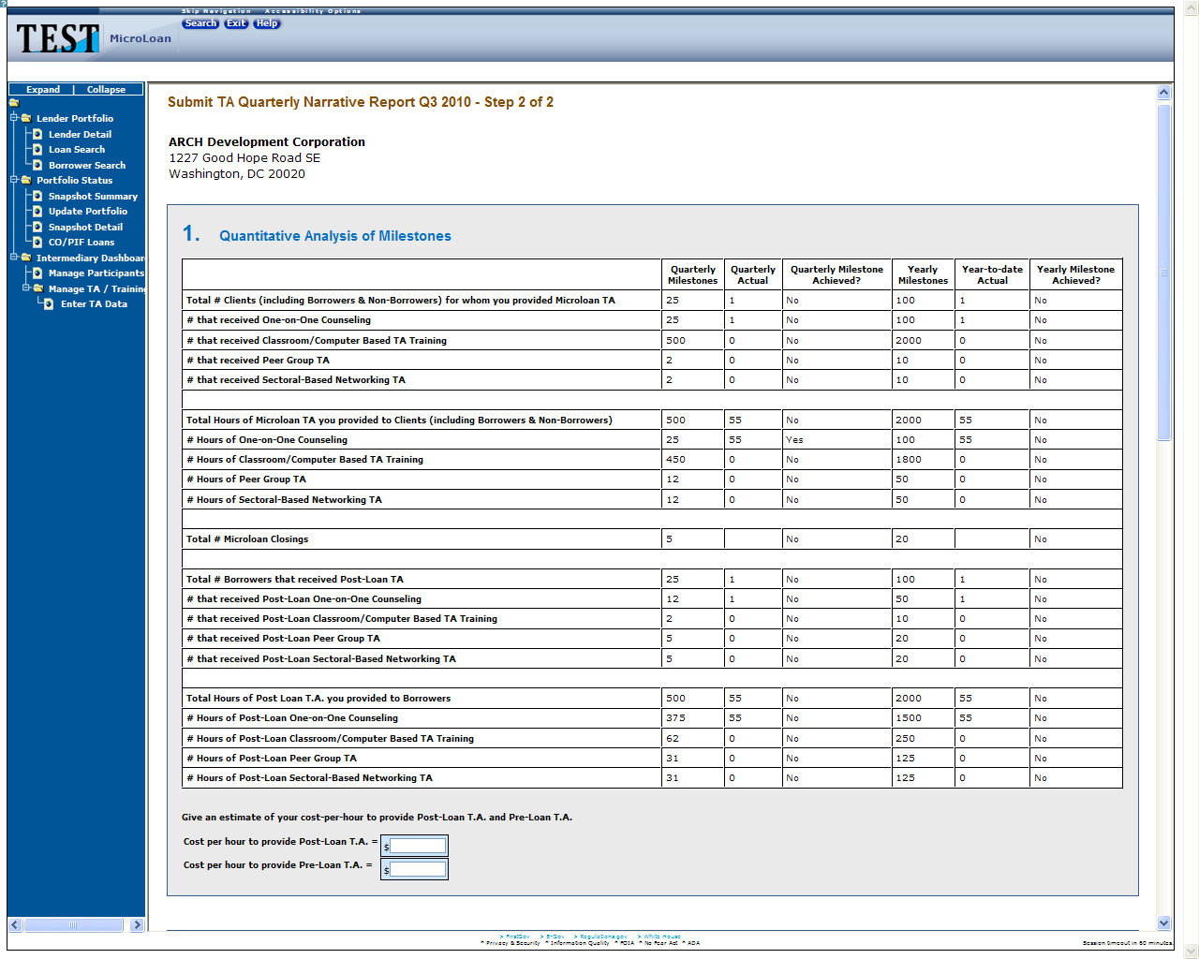Collapse the Manage TA / Training node
Viewport: 1199px width, 959px height.
tap(26, 288)
